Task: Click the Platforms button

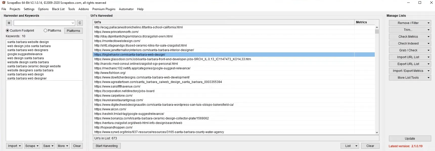Action: (73, 31)
